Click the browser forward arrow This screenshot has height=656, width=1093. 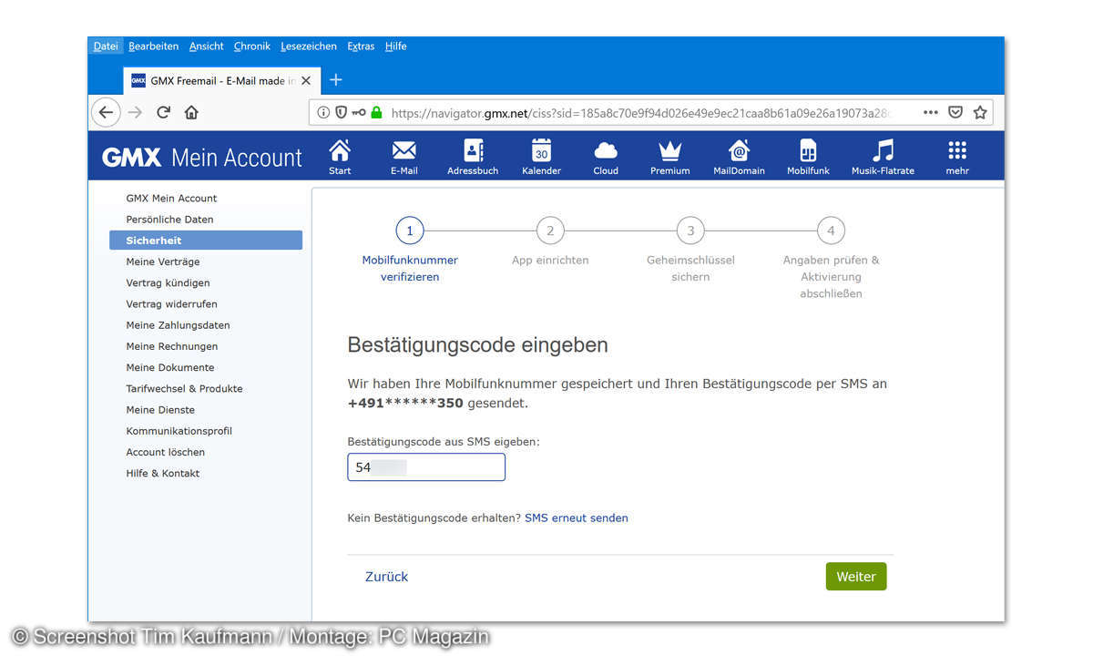coord(135,112)
